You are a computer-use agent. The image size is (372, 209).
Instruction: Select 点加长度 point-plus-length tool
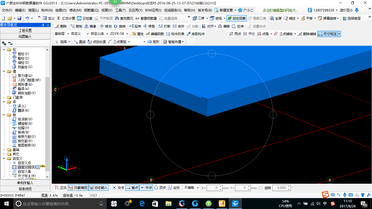click(x=97, y=42)
